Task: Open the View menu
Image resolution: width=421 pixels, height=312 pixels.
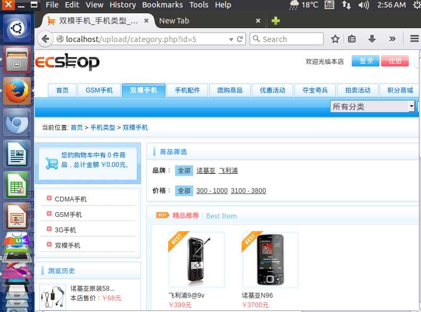Action: click(95, 5)
